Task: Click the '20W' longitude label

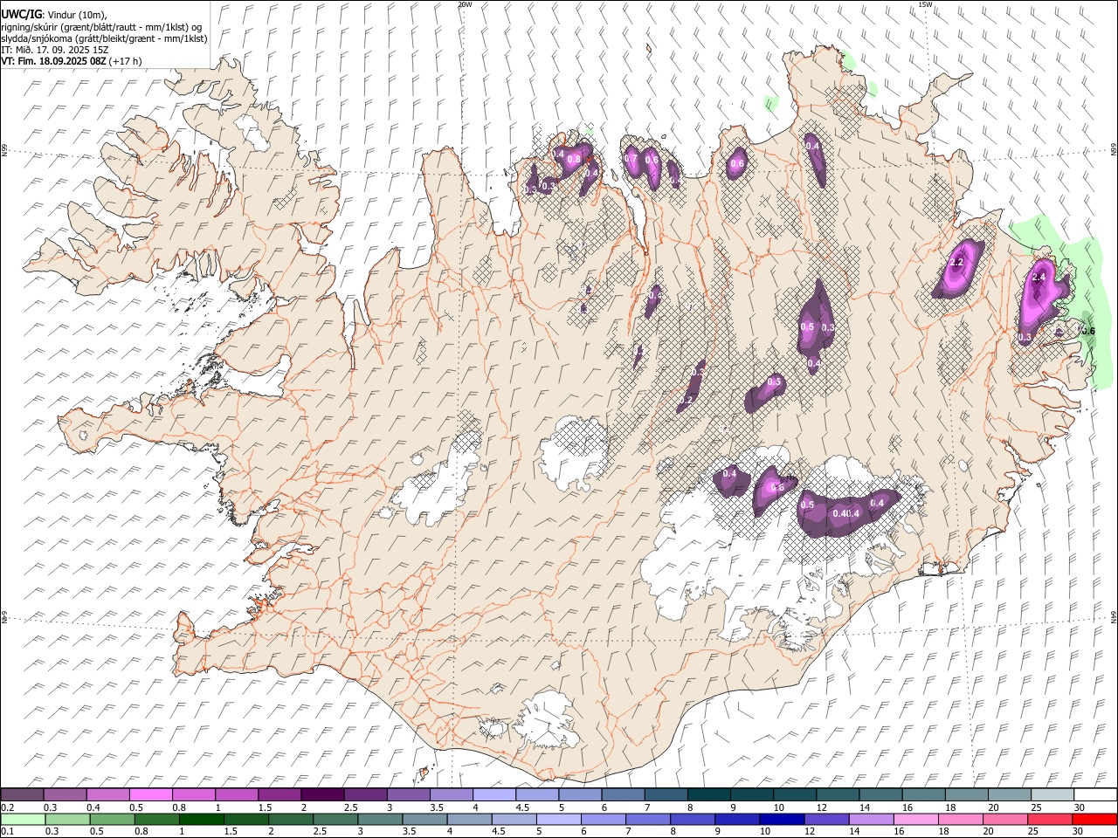Action: 465,4
